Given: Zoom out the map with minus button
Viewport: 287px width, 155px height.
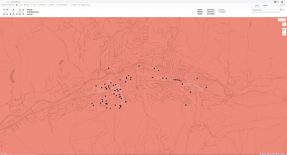Looking at the screenshot, I should [284, 33].
